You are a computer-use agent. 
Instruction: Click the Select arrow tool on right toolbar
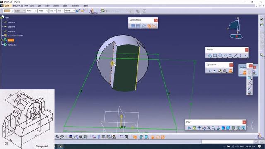coord(262,55)
